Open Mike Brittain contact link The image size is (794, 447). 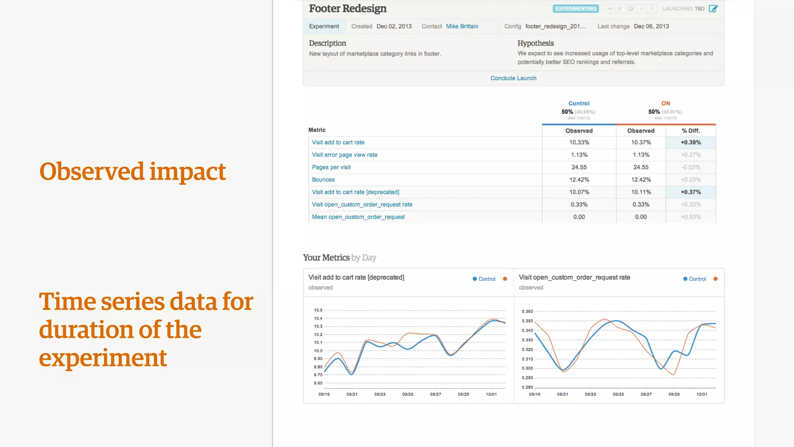point(462,26)
